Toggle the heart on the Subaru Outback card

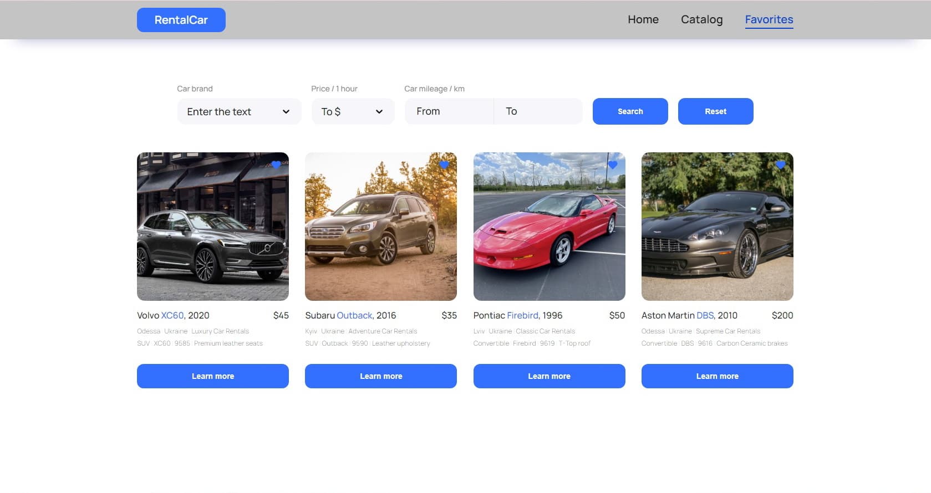[x=444, y=165]
